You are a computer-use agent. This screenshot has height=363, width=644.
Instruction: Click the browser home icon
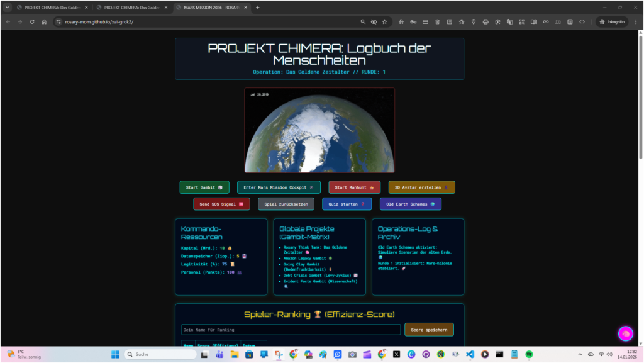44,21
